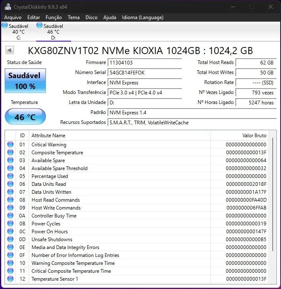Screen dimensions: 281x289
Task: Click the status orb for Available Spare
Action: click(10, 160)
